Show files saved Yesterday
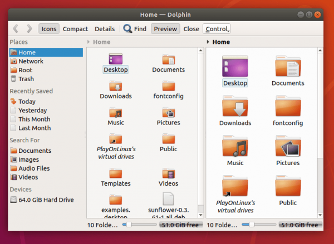 [46, 111]
